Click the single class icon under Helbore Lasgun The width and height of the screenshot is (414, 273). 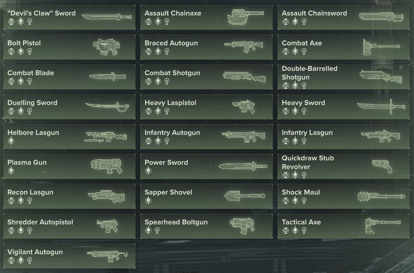click(11, 141)
